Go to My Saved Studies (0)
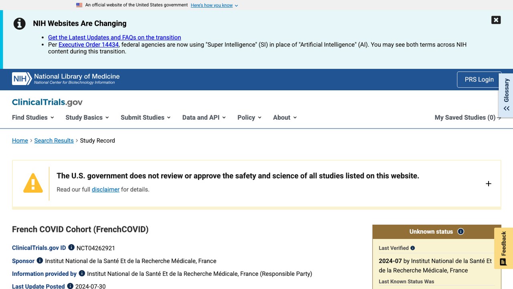The image size is (513, 289). [x=468, y=118]
